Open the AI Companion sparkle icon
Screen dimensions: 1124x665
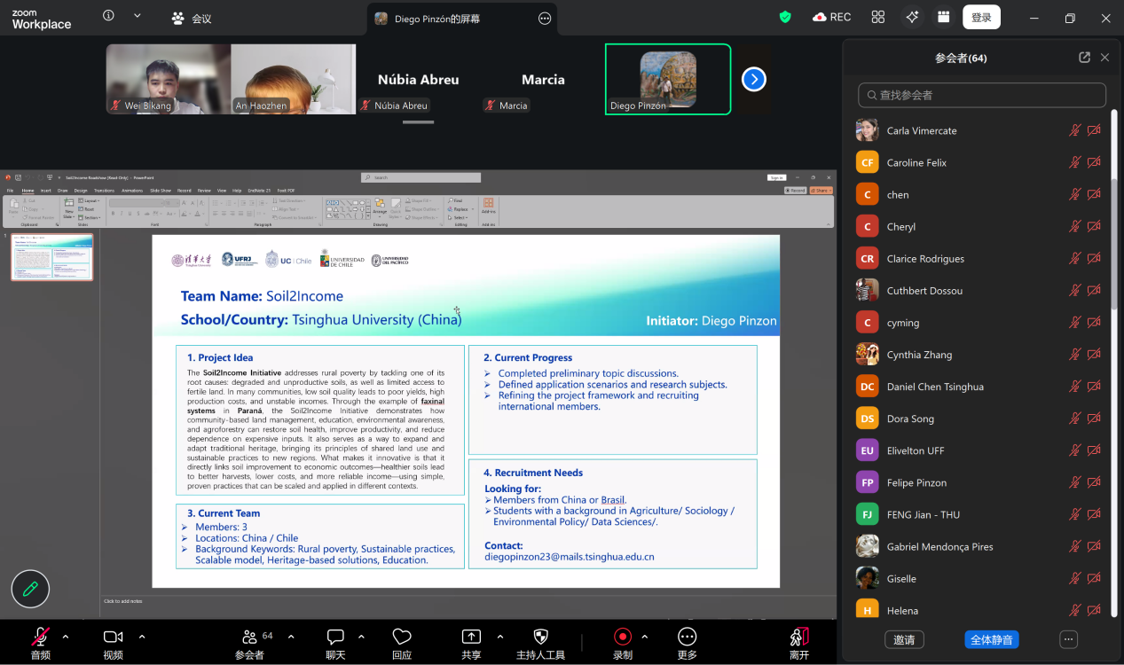pyautogui.click(x=911, y=17)
